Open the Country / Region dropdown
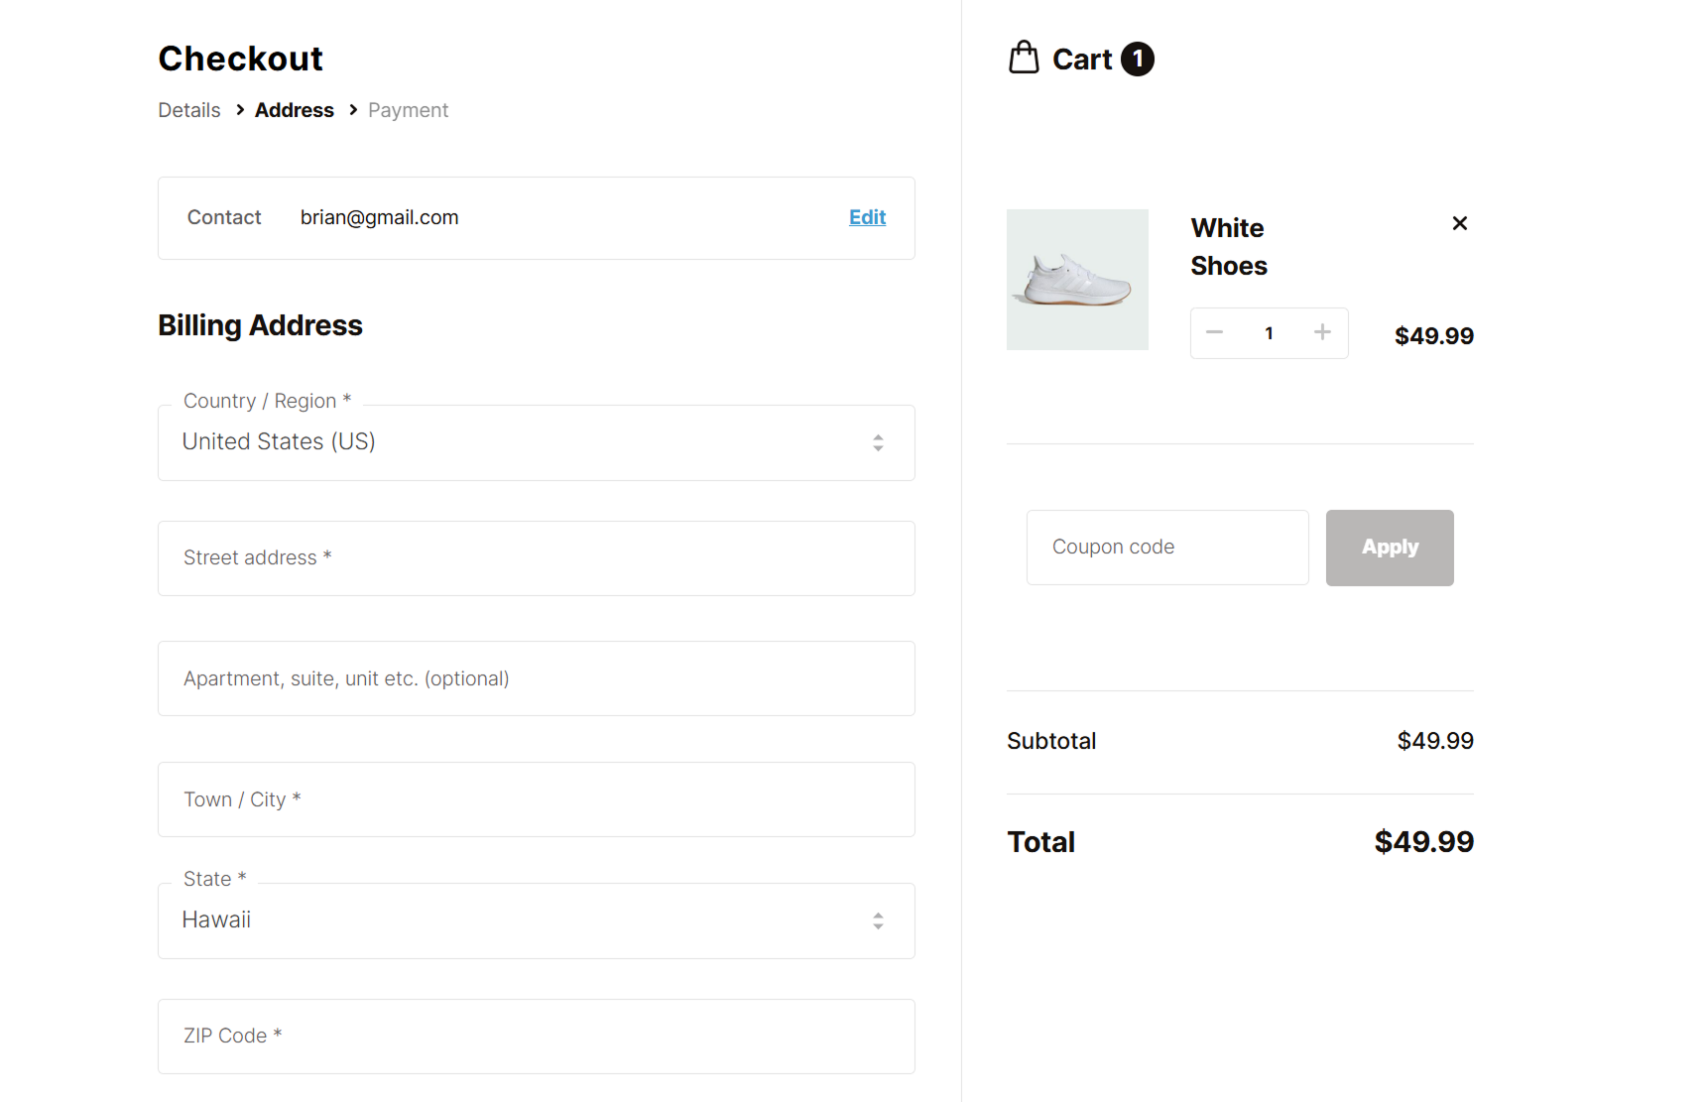This screenshot has height=1102, width=1707. tap(536, 442)
